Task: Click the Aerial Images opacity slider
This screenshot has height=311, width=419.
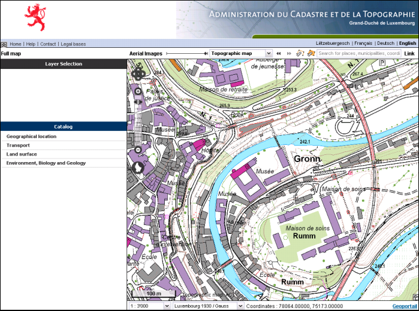Action: tap(187, 53)
